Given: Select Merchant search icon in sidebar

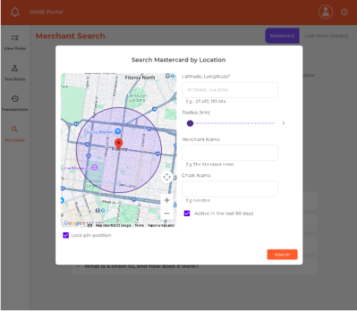Looking at the screenshot, I should pos(15,129).
